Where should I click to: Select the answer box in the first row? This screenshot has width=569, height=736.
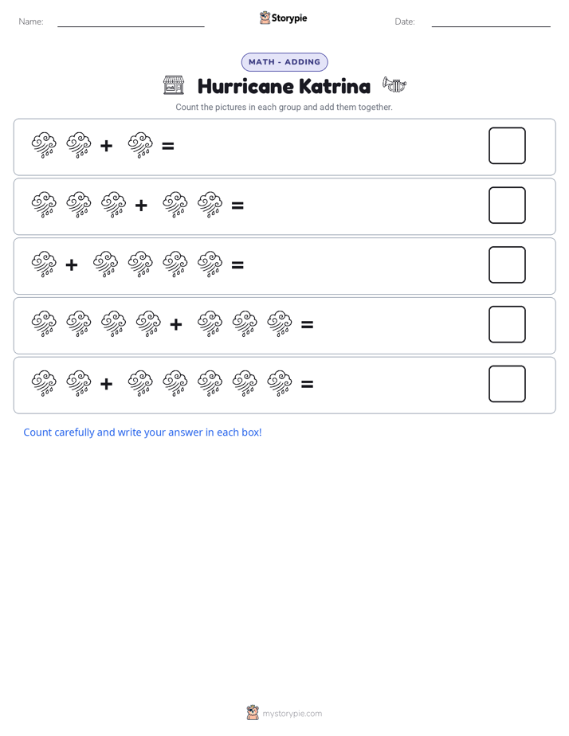pos(507,146)
